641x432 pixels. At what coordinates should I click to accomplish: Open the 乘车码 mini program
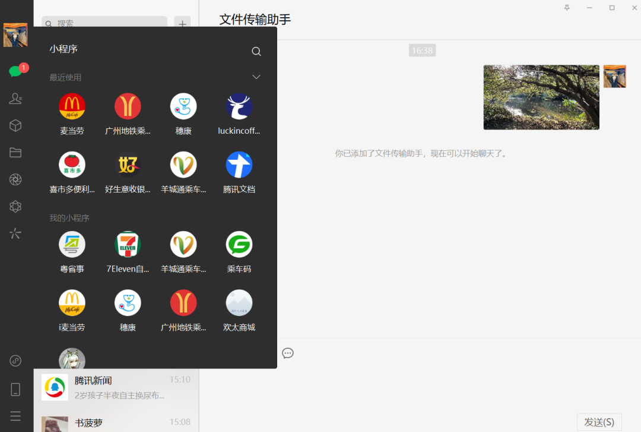[x=239, y=244]
